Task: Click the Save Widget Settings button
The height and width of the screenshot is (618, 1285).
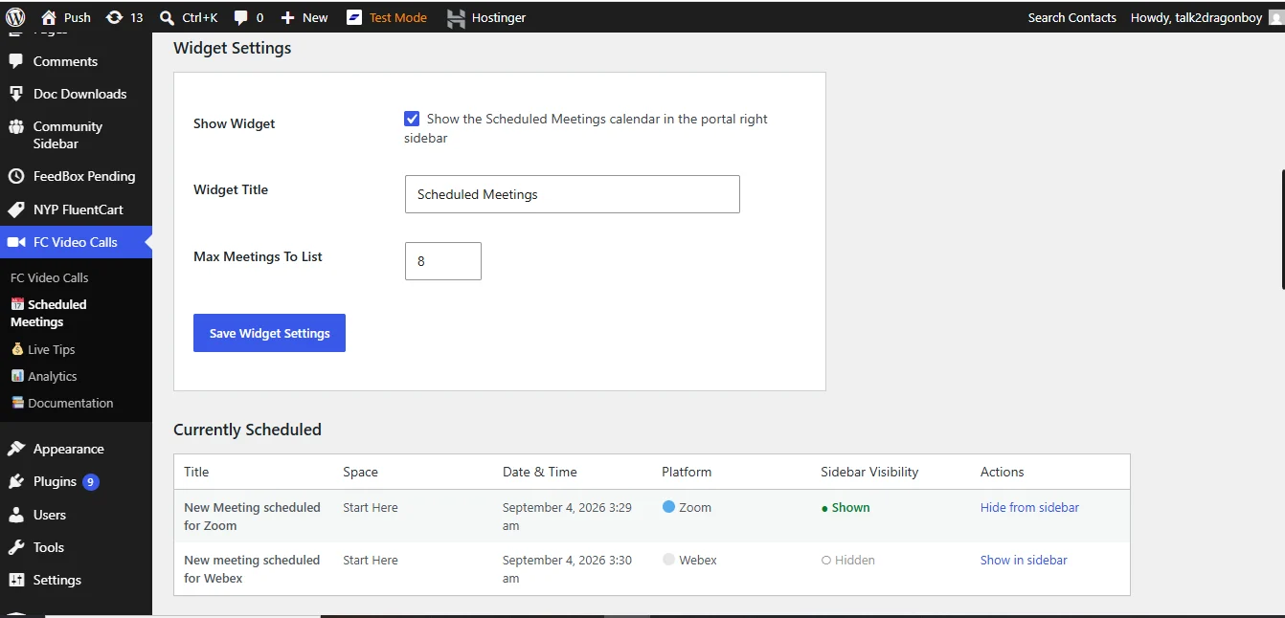Action: tap(269, 333)
